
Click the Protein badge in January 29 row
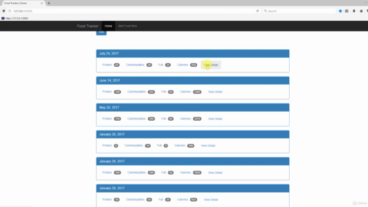[x=117, y=172]
